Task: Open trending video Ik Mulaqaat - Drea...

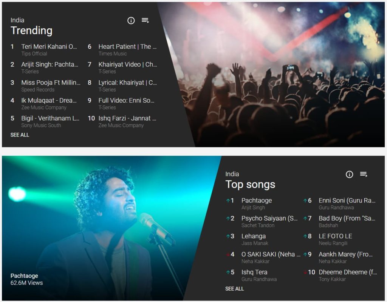Action: [49, 100]
